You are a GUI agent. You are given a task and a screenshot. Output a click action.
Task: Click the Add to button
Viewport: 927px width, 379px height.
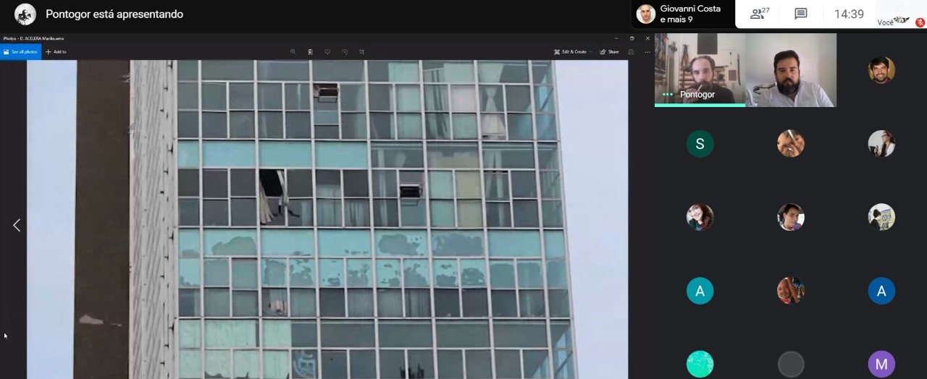56,52
